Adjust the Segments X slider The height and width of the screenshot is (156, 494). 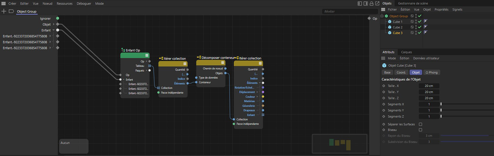click(x=441, y=104)
